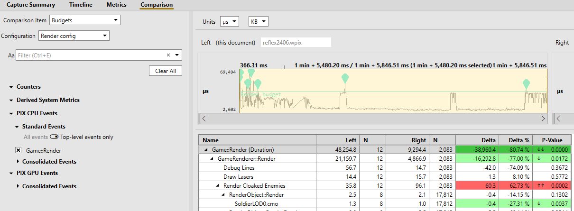
Task: Open the Configuration Render config dropdown
Action: 74,36
